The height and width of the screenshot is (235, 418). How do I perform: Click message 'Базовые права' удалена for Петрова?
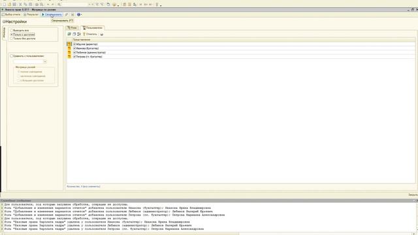(104, 229)
